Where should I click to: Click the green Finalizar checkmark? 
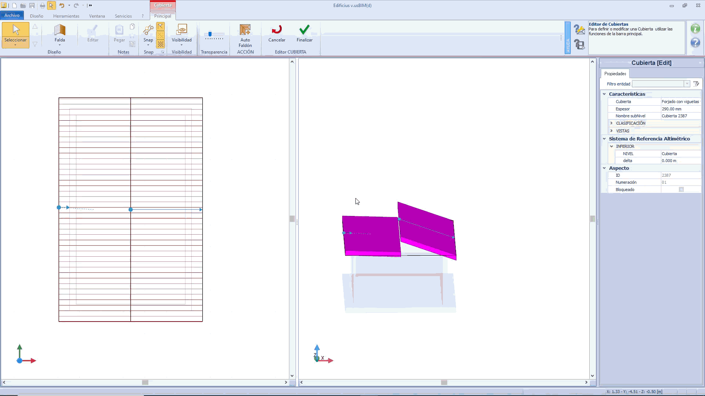[x=304, y=30]
